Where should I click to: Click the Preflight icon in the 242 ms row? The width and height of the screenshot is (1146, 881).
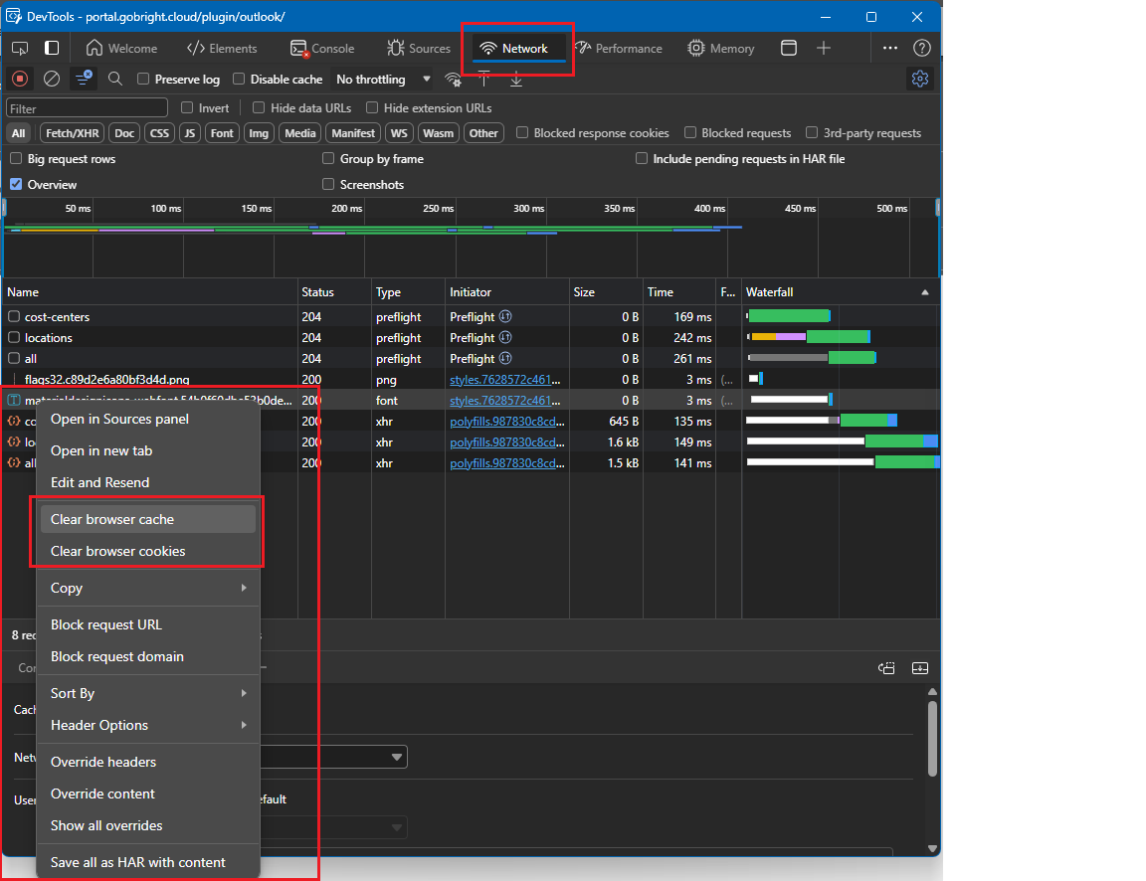pos(505,337)
